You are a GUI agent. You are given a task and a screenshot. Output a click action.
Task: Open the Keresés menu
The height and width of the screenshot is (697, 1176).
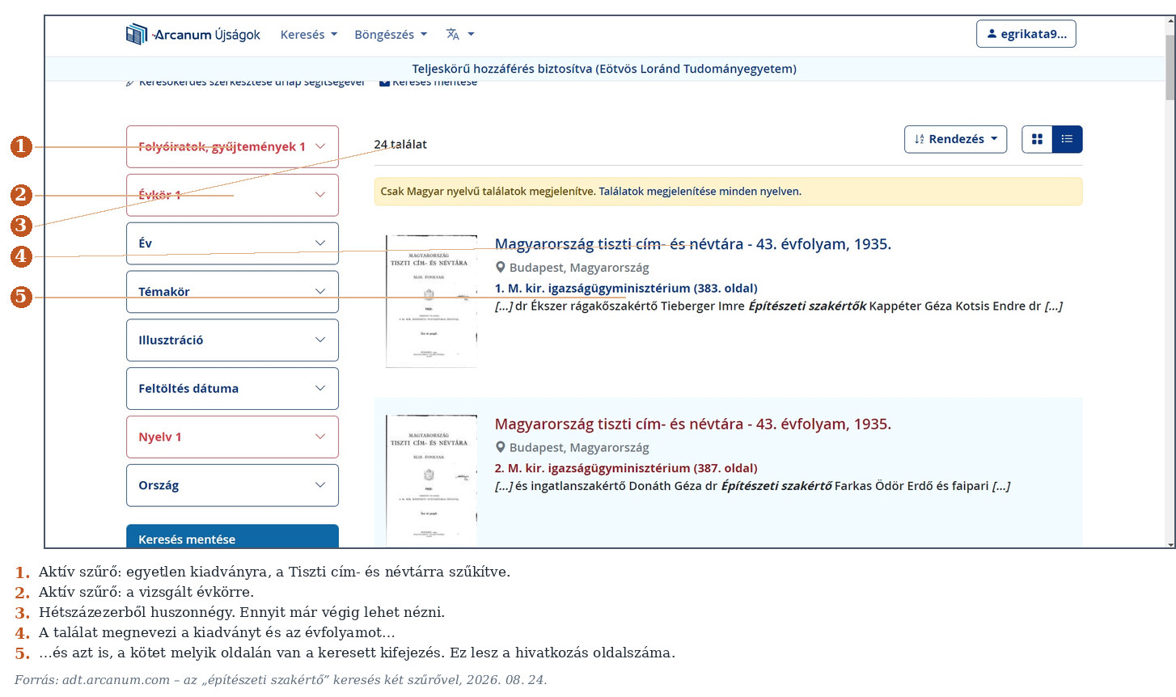click(x=309, y=35)
